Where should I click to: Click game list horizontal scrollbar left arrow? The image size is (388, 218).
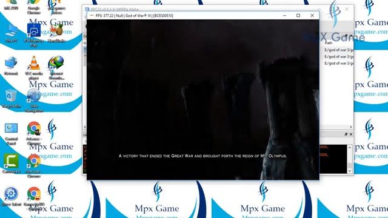point(85,127)
